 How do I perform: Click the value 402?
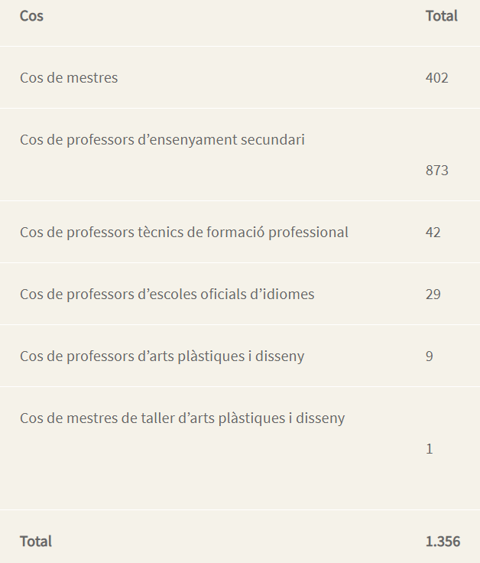point(437,77)
